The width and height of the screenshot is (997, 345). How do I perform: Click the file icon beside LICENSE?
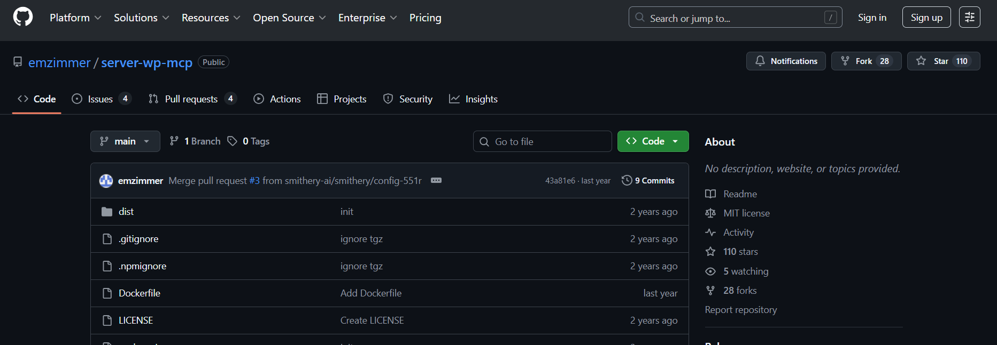107,320
